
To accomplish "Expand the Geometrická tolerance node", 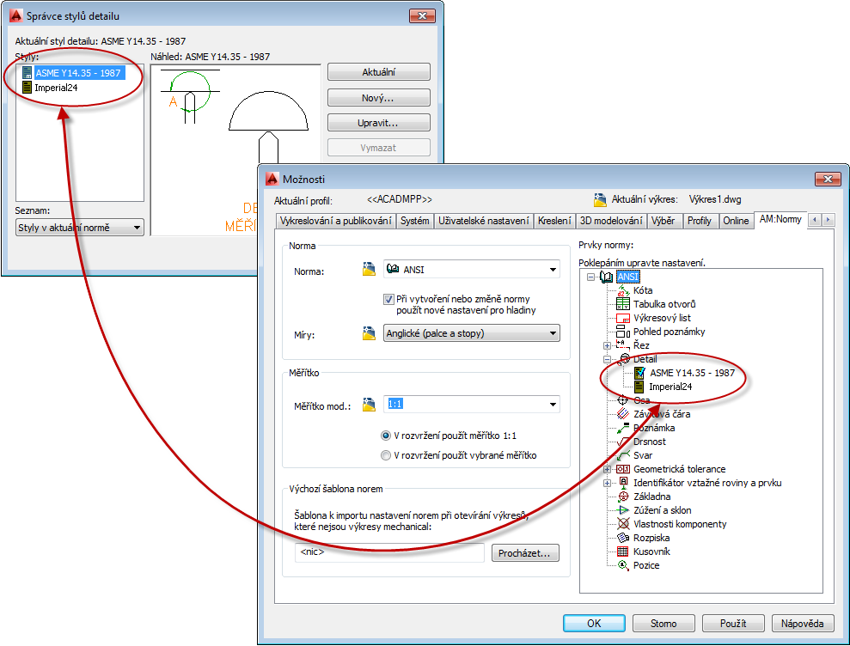I will [x=607, y=469].
